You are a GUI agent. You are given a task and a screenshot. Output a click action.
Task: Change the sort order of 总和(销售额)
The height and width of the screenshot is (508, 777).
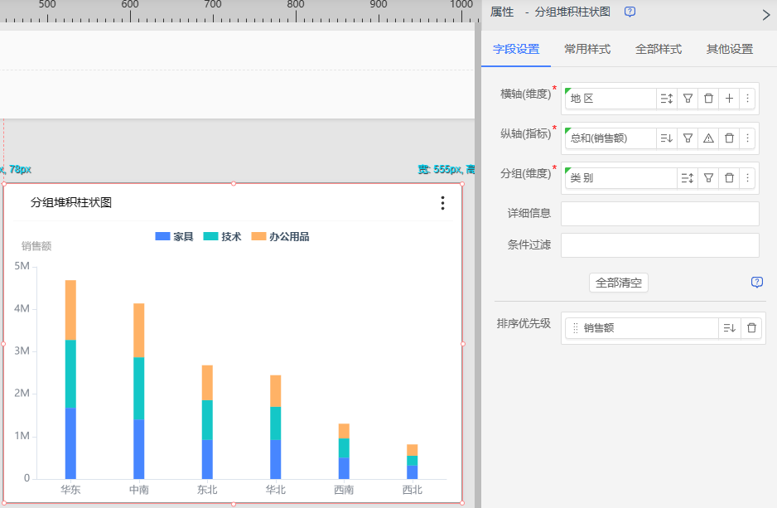coord(667,138)
